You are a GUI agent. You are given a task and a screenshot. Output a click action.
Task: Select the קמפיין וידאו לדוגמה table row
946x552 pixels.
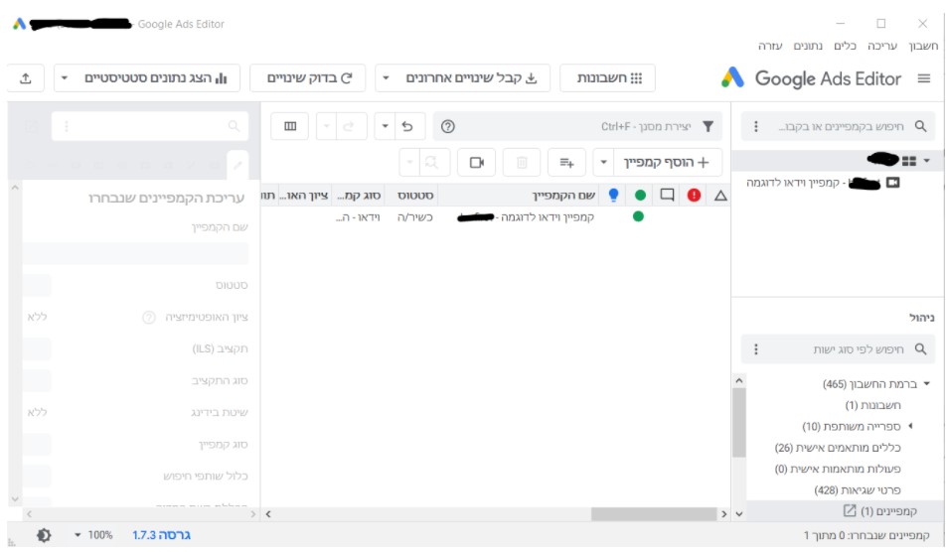[495, 217]
